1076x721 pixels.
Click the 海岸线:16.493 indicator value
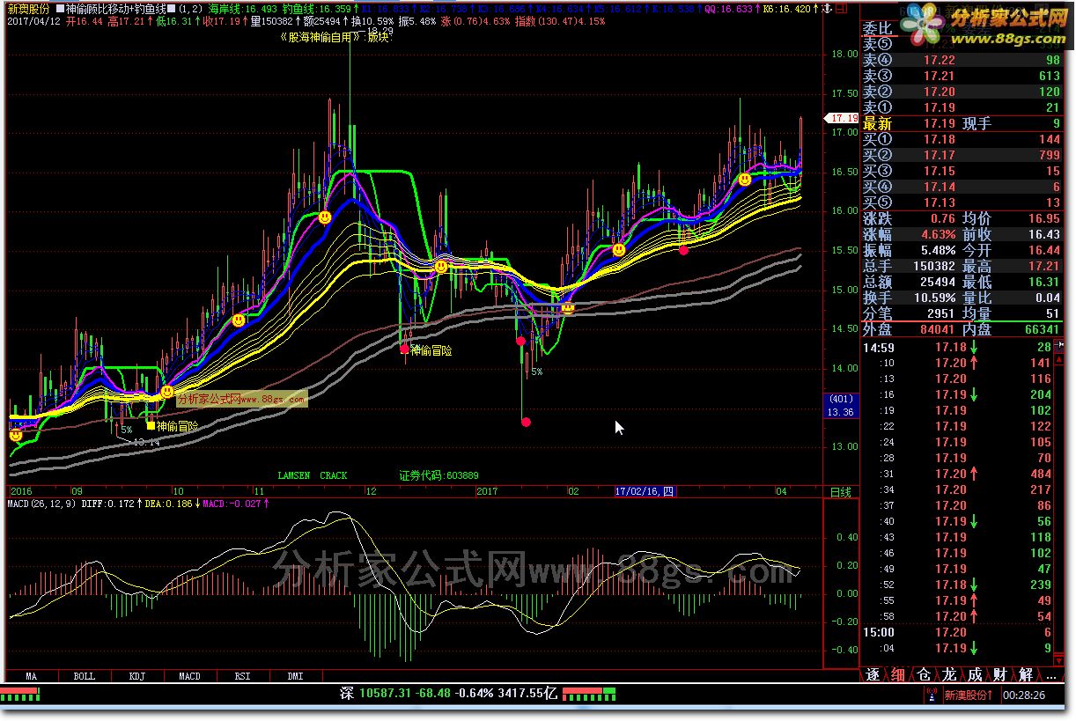tap(242, 8)
